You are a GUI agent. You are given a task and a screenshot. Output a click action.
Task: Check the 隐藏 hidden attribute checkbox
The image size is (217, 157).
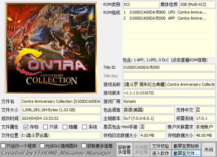pyautogui.click(x=65, y=127)
